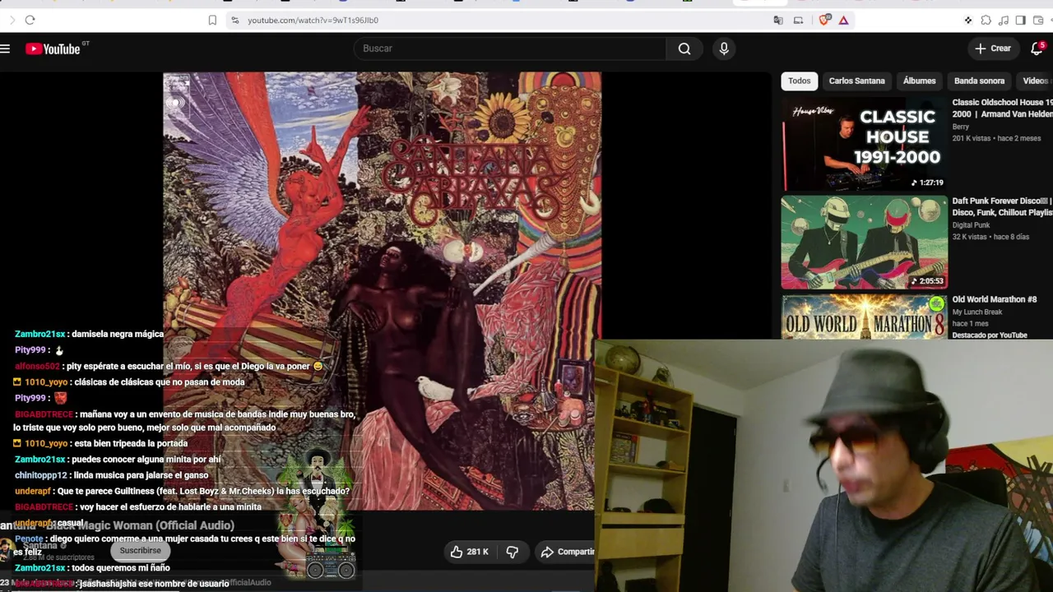The height and width of the screenshot is (592, 1053).
Task: Start voice search with the microphone
Action: click(x=724, y=49)
